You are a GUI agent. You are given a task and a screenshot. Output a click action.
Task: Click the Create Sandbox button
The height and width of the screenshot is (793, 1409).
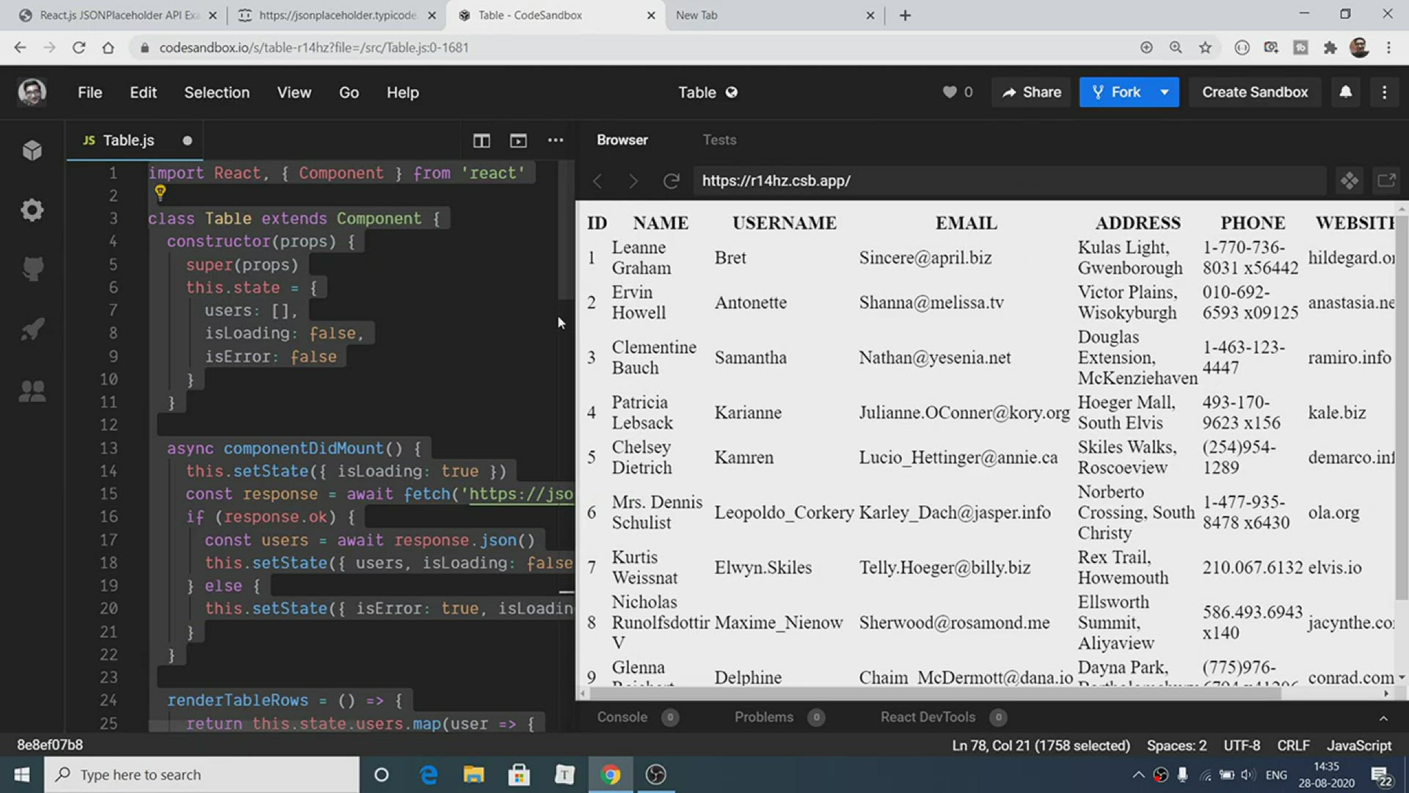point(1254,92)
